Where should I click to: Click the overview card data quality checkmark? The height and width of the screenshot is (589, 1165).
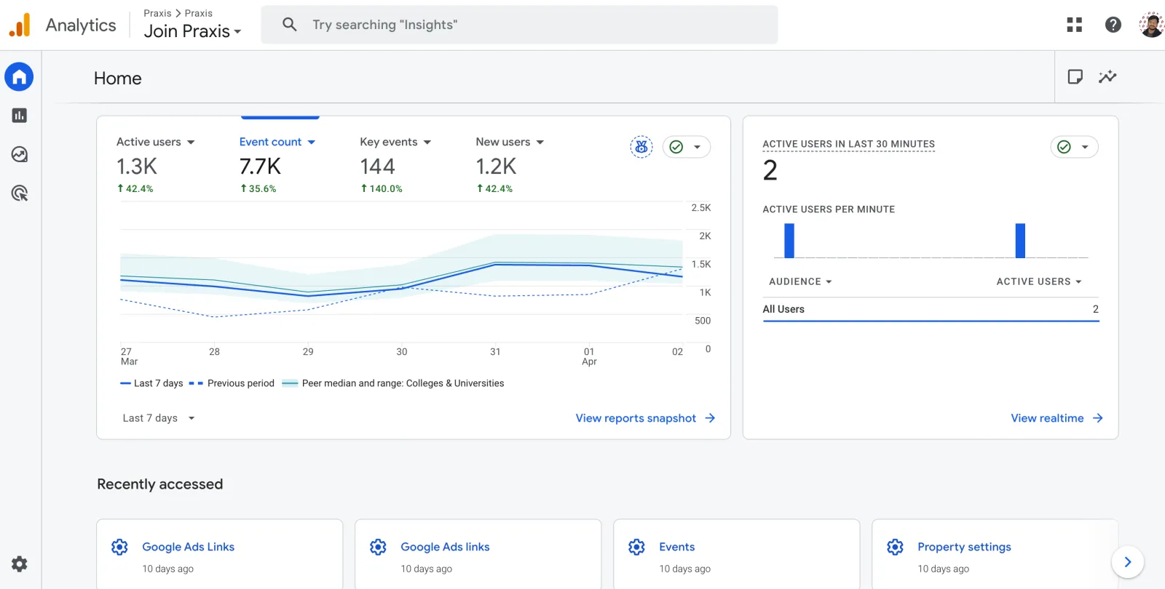point(676,147)
